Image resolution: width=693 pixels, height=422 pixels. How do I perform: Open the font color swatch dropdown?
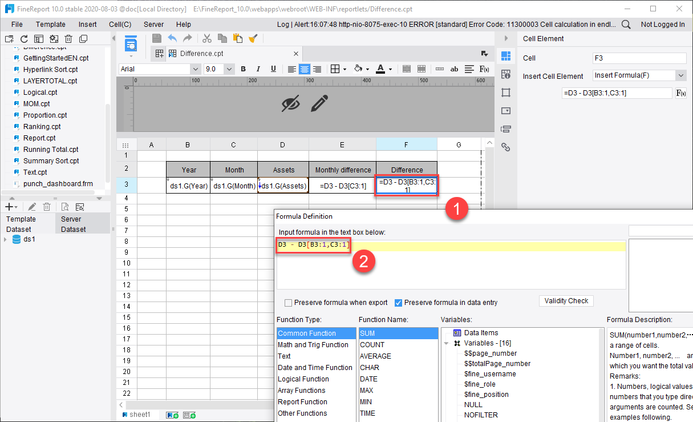pyautogui.click(x=390, y=69)
